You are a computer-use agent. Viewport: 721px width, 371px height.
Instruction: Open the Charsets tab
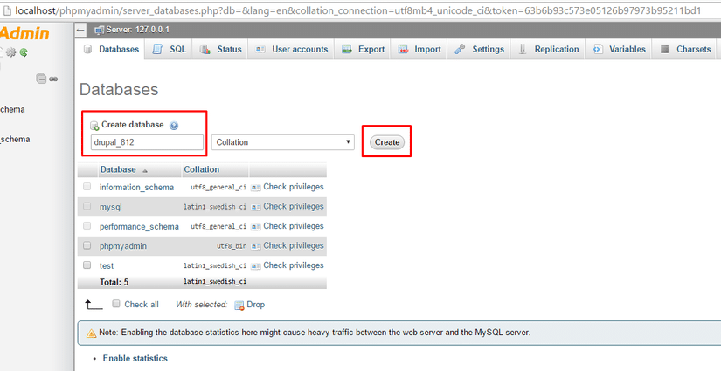point(685,49)
